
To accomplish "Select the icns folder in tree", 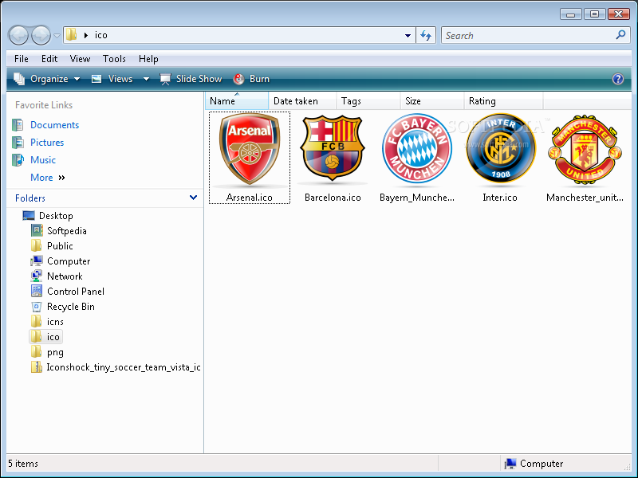I will click(x=55, y=322).
